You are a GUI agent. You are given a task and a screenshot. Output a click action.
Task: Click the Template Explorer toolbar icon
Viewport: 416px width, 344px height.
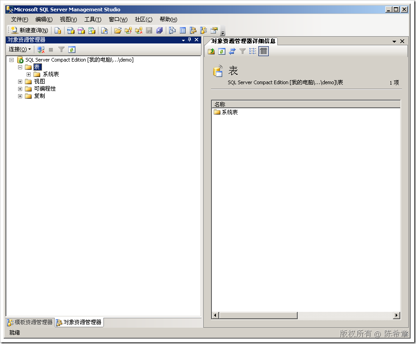click(204, 31)
